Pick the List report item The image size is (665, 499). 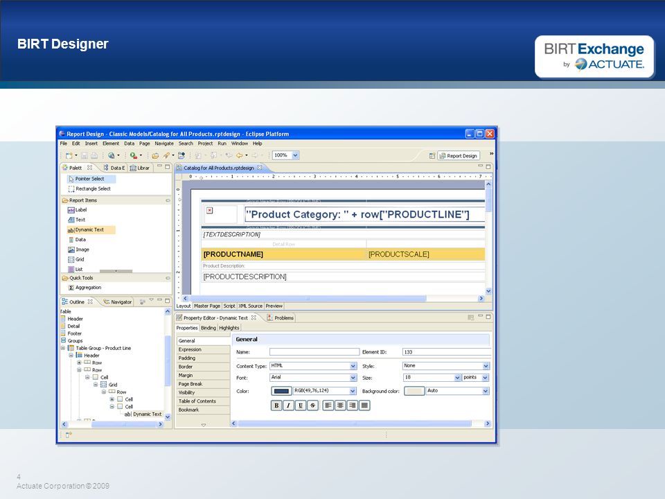click(76, 269)
